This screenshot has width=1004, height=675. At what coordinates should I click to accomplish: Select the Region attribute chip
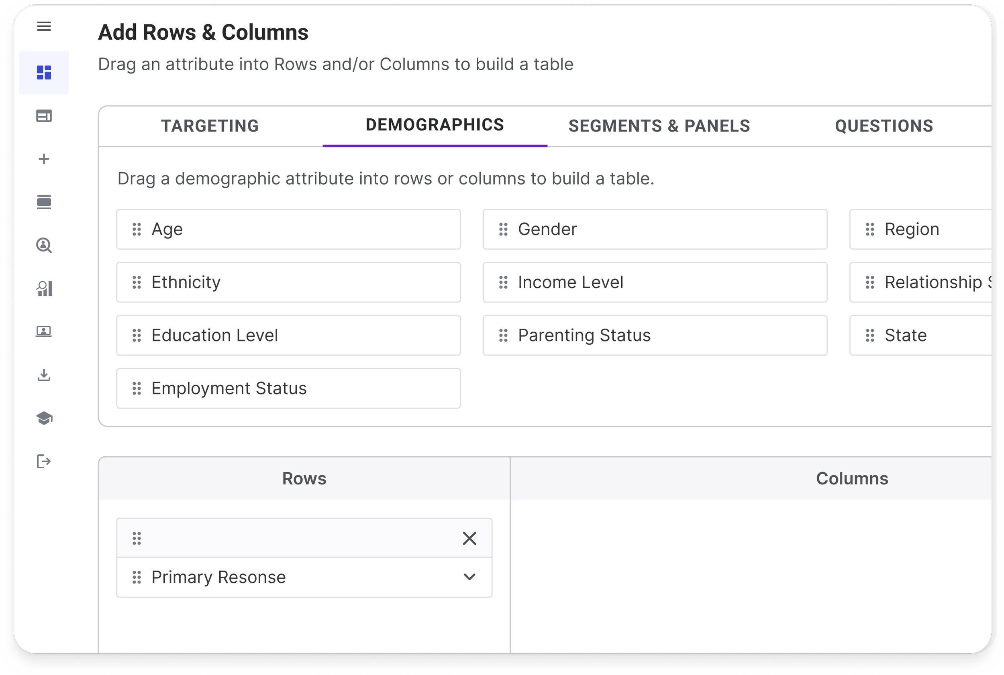point(921,230)
